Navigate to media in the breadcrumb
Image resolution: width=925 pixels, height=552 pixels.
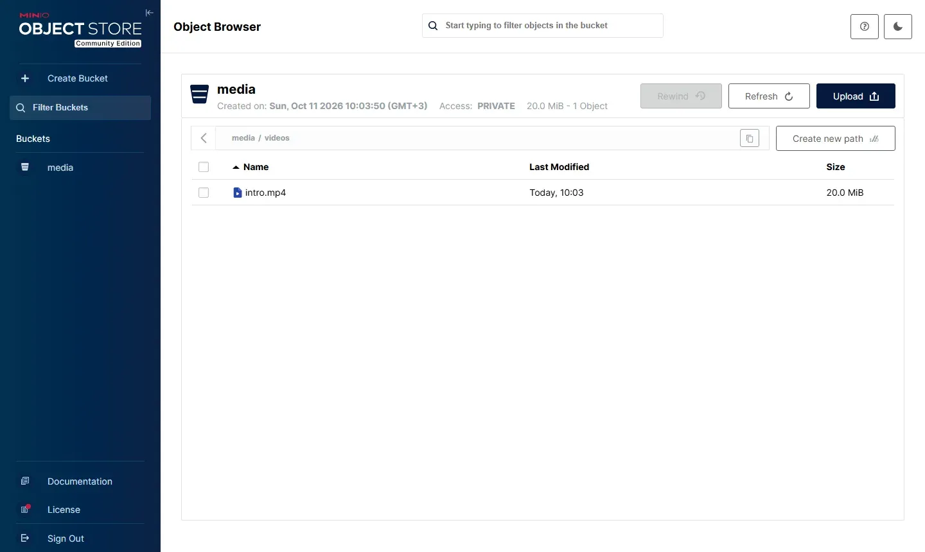tap(243, 138)
